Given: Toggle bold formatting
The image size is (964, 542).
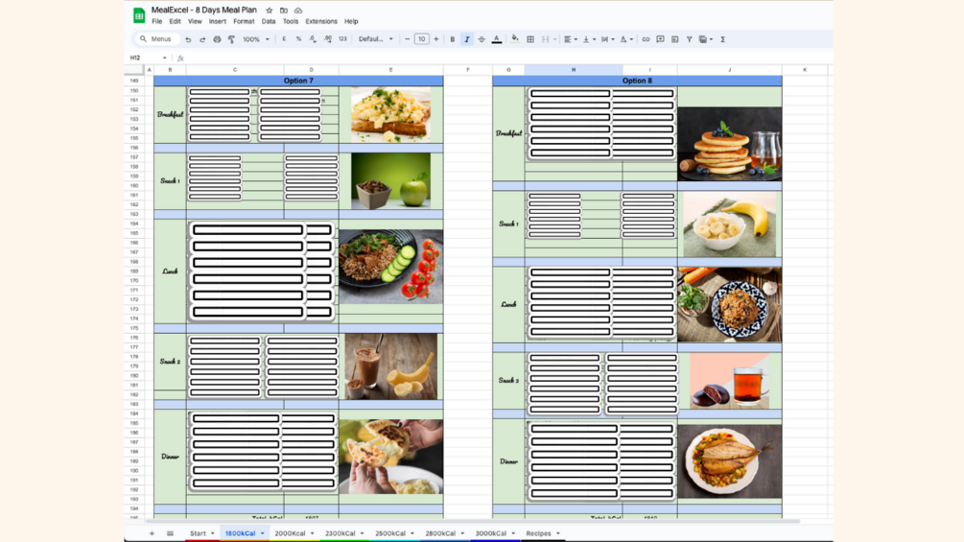Looking at the screenshot, I should pyautogui.click(x=453, y=39).
